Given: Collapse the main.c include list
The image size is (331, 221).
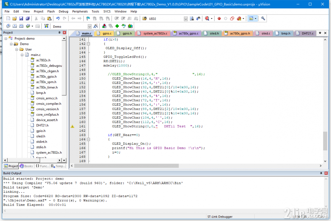Looking at the screenshot, I should 22,55.
